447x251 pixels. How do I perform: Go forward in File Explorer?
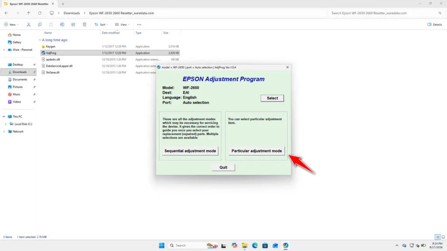pyautogui.click(x=17, y=13)
